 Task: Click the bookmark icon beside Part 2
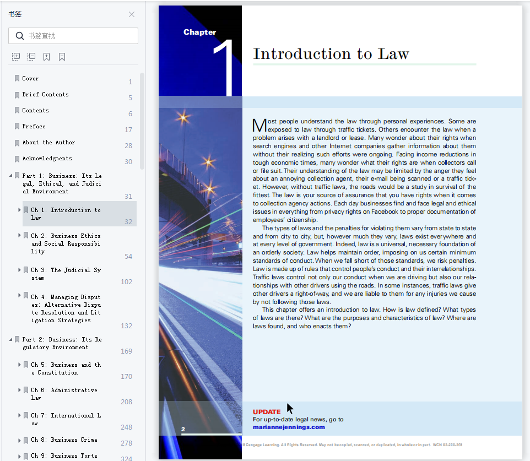point(17,339)
